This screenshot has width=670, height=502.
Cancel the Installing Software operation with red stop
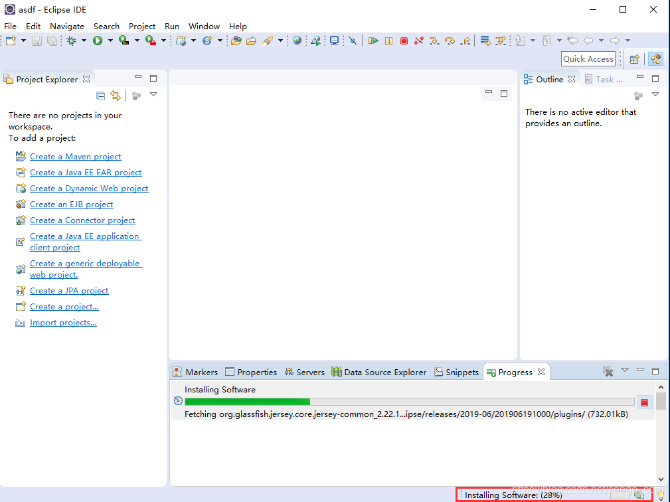point(644,402)
